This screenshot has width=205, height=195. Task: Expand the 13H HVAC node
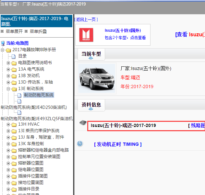coord(8,125)
